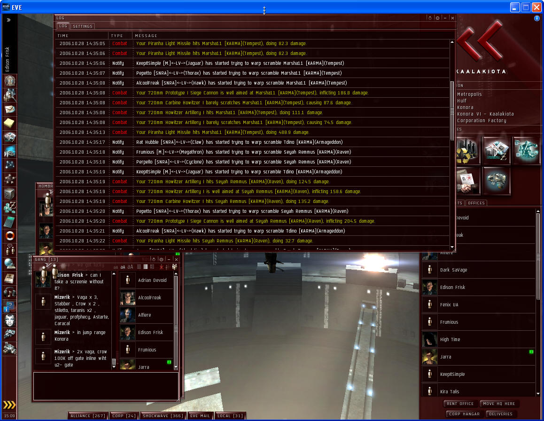This screenshot has width=544, height=421.
Task: Open the Wallet coins sidebar icon
Action: [x=10, y=208]
